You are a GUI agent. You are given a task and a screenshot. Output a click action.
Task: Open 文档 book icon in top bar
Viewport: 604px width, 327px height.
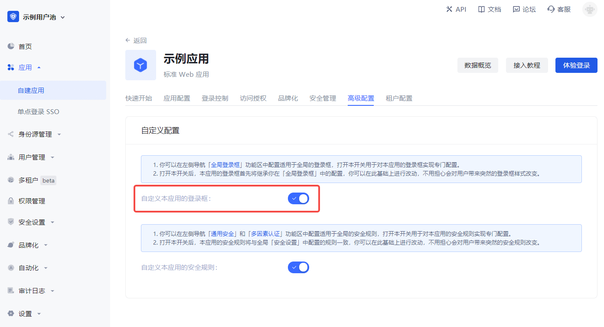point(481,9)
